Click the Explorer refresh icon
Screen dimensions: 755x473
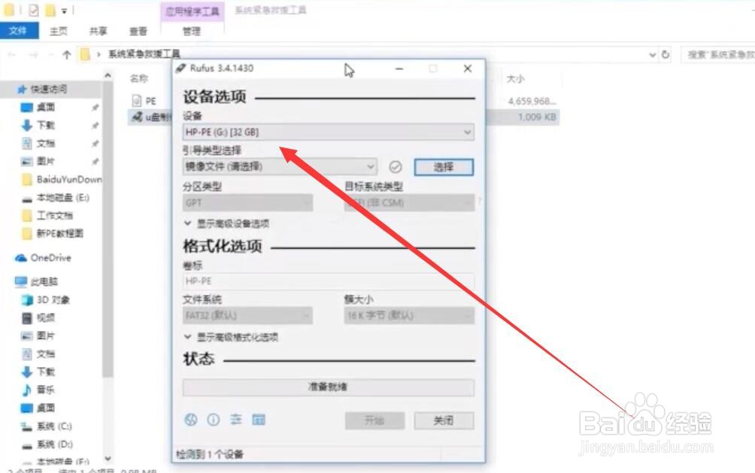666,55
